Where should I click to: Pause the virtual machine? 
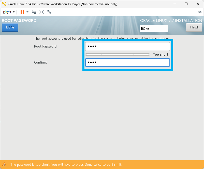click(x=22, y=12)
